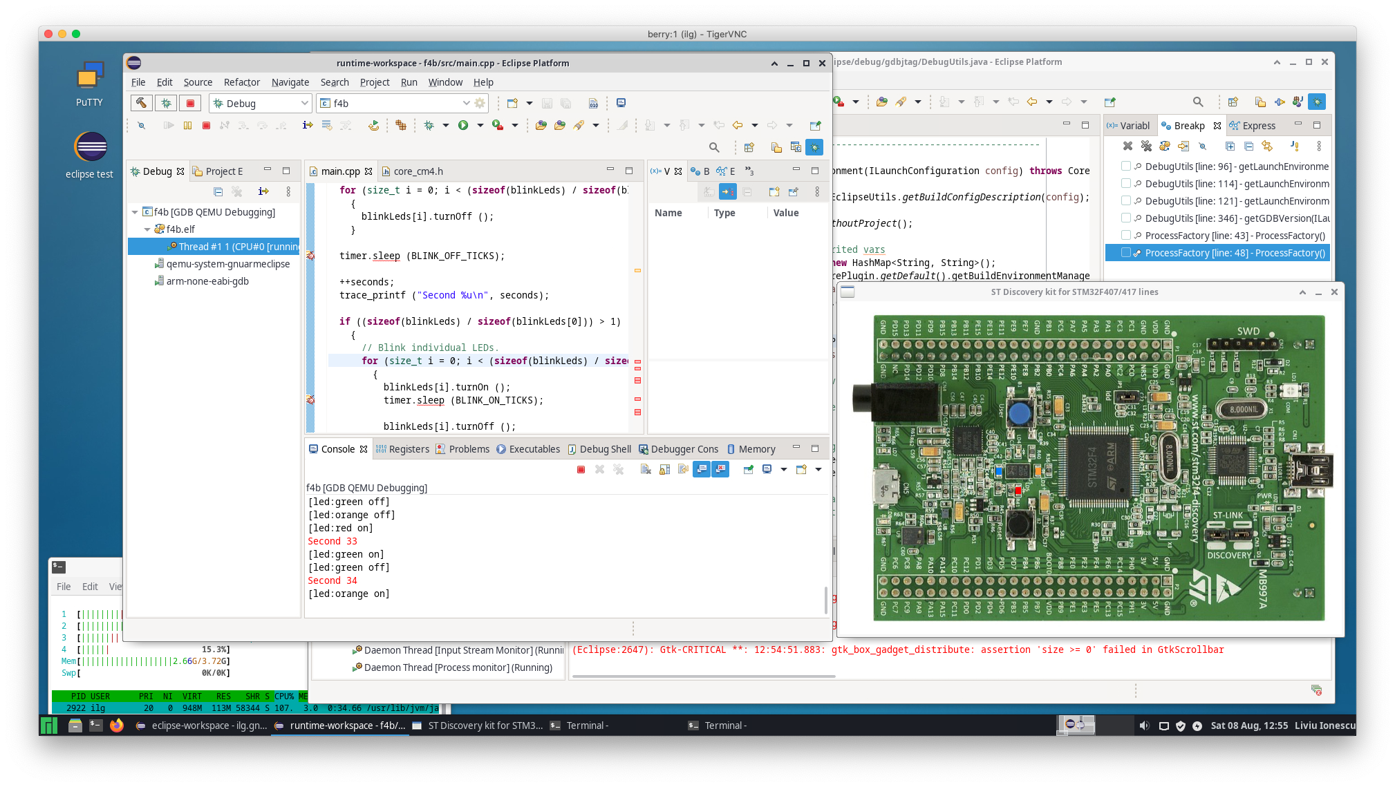Screen dimensions: 1395x787
Task: Click Remove All Breakpoints double-X icon
Action: pyautogui.click(x=1146, y=146)
